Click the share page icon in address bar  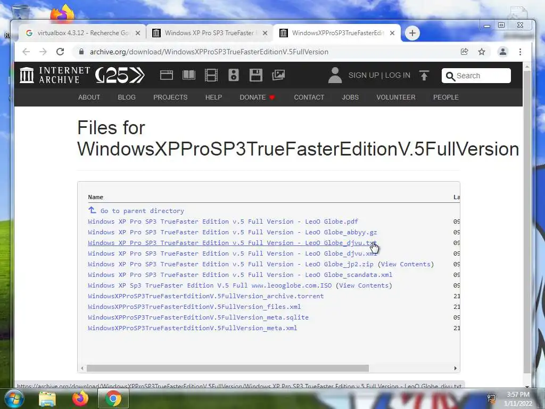(x=464, y=52)
